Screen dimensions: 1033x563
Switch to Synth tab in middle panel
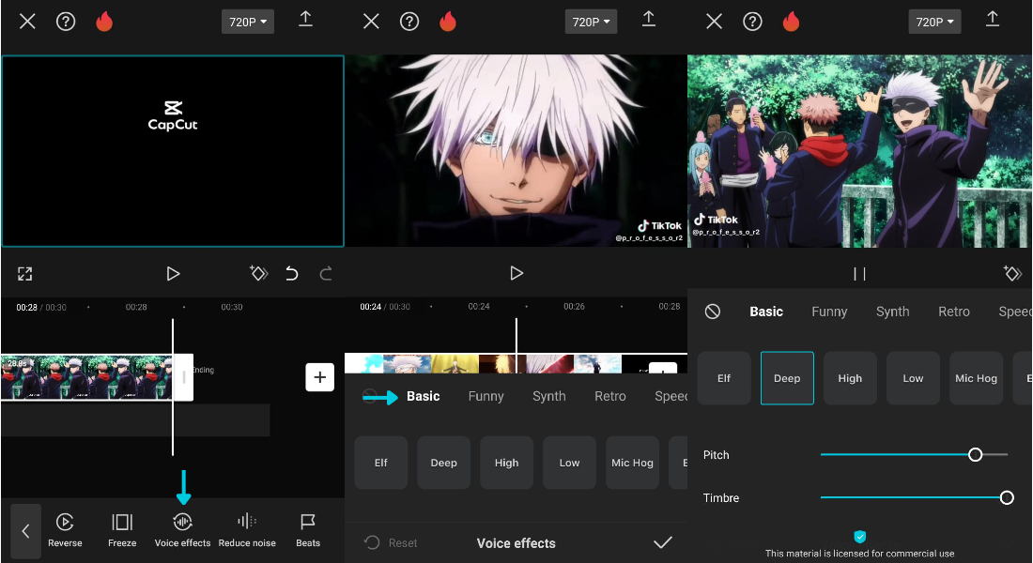548,396
